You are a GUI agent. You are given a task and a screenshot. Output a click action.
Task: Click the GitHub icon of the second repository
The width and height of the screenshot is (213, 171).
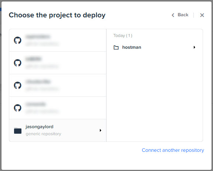[x=18, y=63]
